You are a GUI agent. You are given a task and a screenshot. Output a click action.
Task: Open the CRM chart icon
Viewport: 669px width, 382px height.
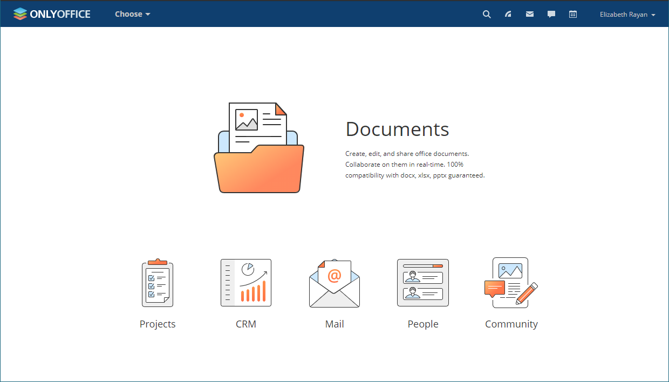pos(246,282)
